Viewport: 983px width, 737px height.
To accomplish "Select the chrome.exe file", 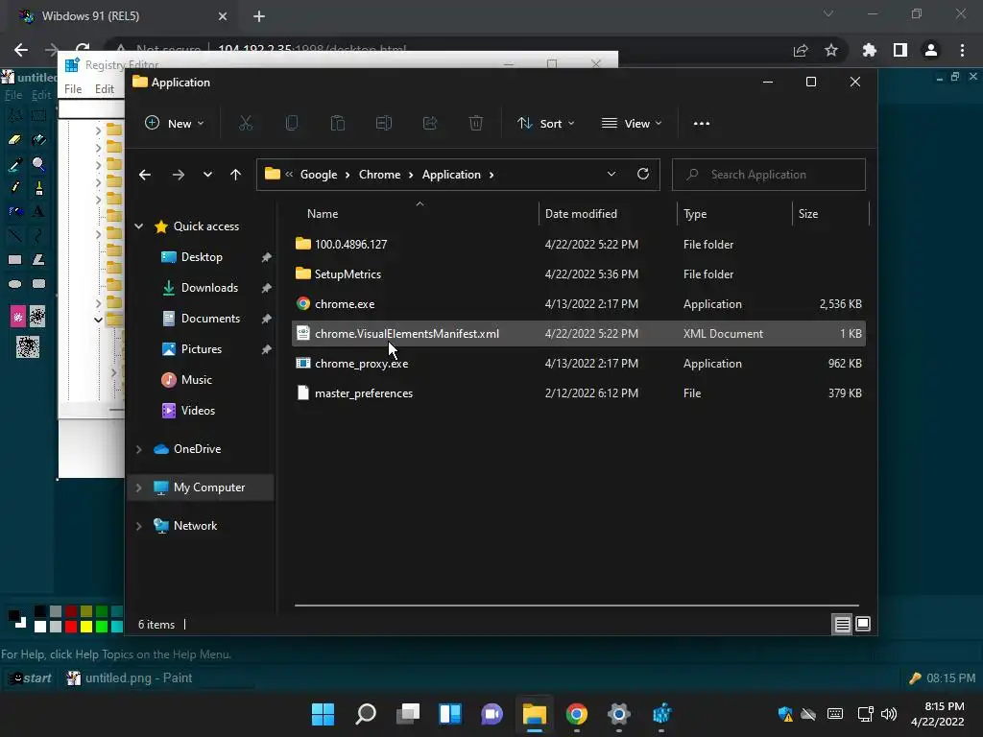I will [579, 304].
